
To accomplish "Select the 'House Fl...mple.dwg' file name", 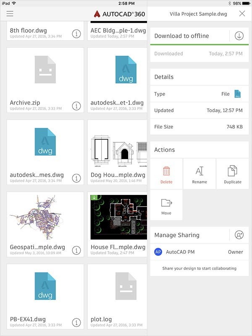I will pyautogui.click(x=118, y=247).
